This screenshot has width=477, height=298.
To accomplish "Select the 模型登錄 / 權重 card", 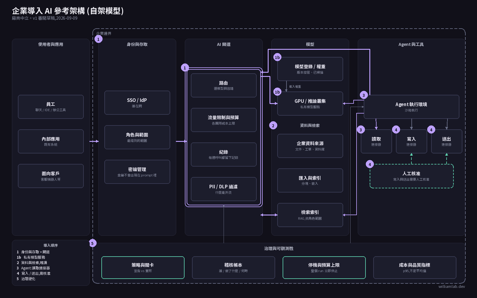I will pos(310,69).
